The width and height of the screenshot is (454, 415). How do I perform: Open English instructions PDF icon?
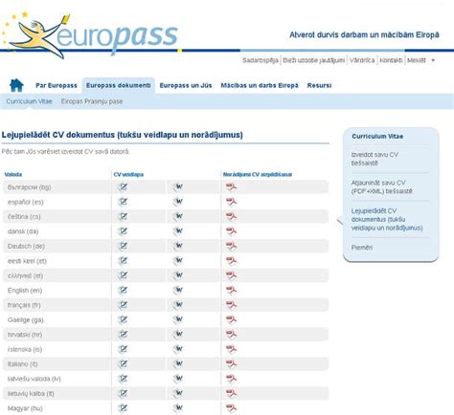point(231,290)
